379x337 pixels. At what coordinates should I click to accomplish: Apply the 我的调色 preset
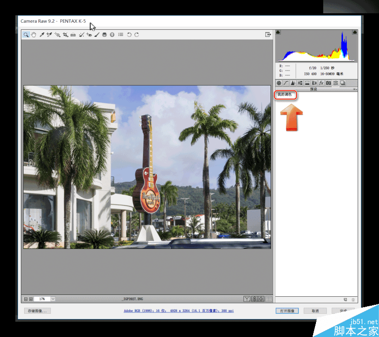coord(285,94)
